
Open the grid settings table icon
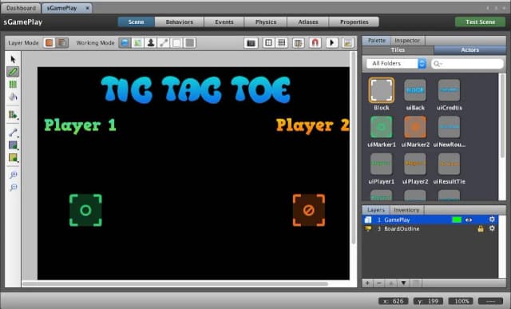point(298,43)
